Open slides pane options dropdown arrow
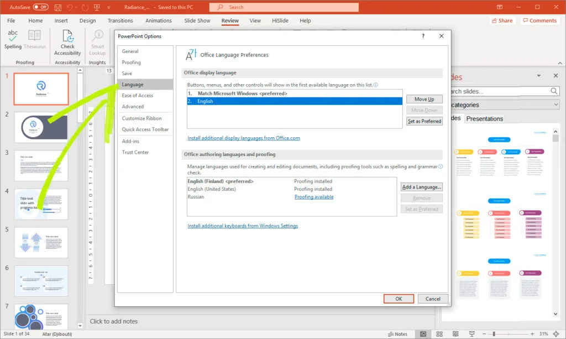566x339 pixels. pyautogui.click(x=539, y=76)
